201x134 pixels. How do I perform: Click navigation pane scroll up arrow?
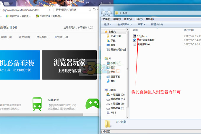[127, 30]
